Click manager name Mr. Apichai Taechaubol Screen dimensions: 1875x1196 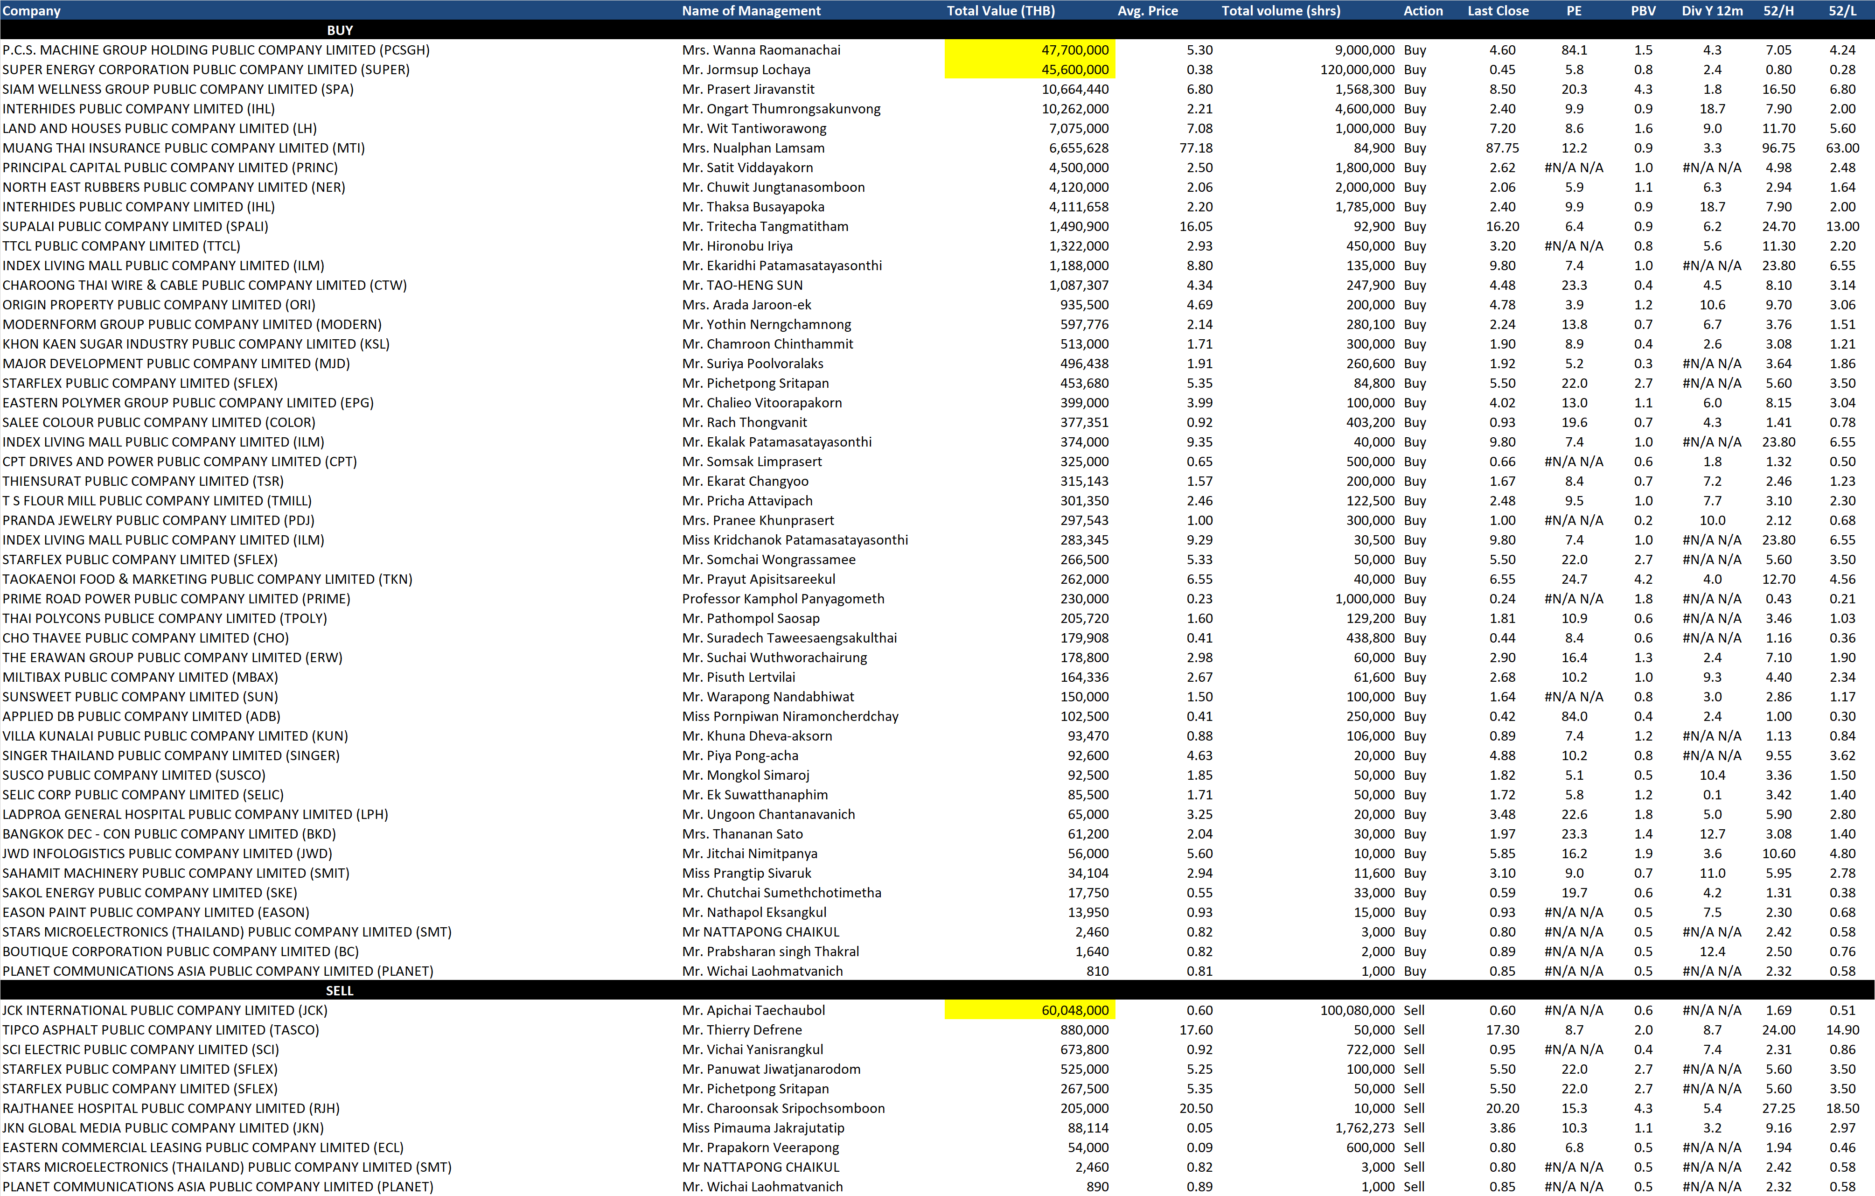pyautogui.click(x=753, y=1010)
